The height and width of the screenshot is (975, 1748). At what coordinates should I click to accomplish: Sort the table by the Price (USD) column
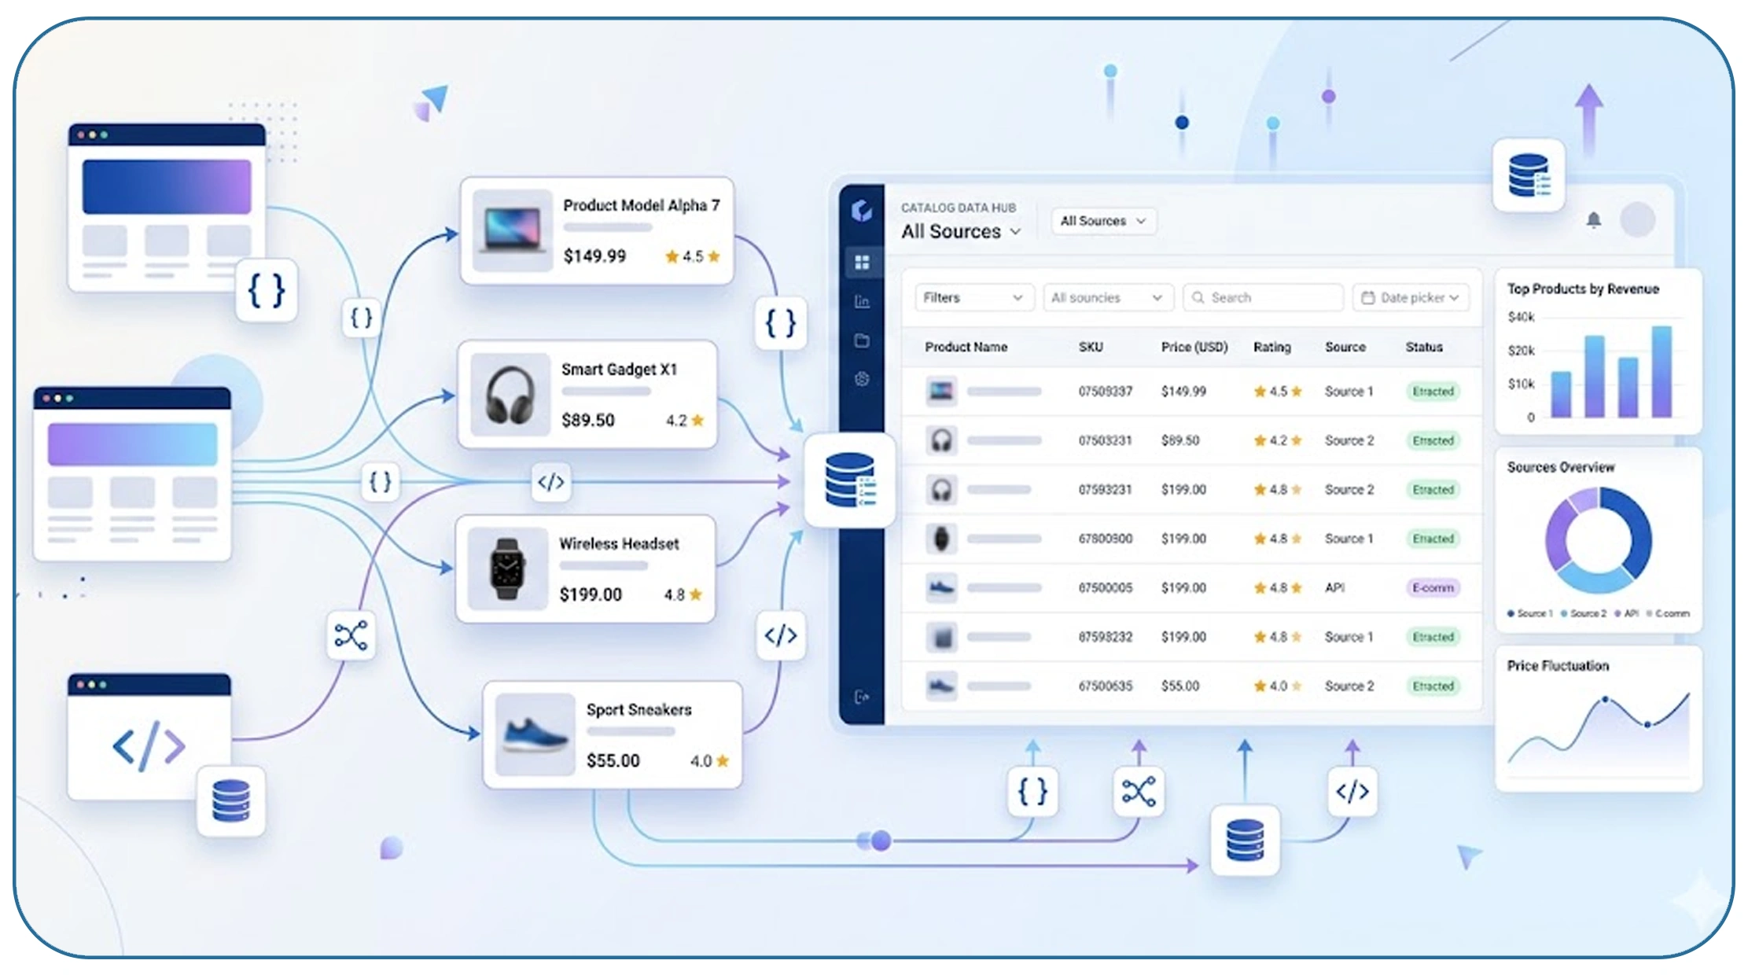click(1194, 347)
